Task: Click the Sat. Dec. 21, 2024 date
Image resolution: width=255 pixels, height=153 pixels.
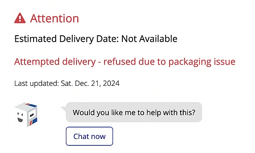Action: (90, 83)
